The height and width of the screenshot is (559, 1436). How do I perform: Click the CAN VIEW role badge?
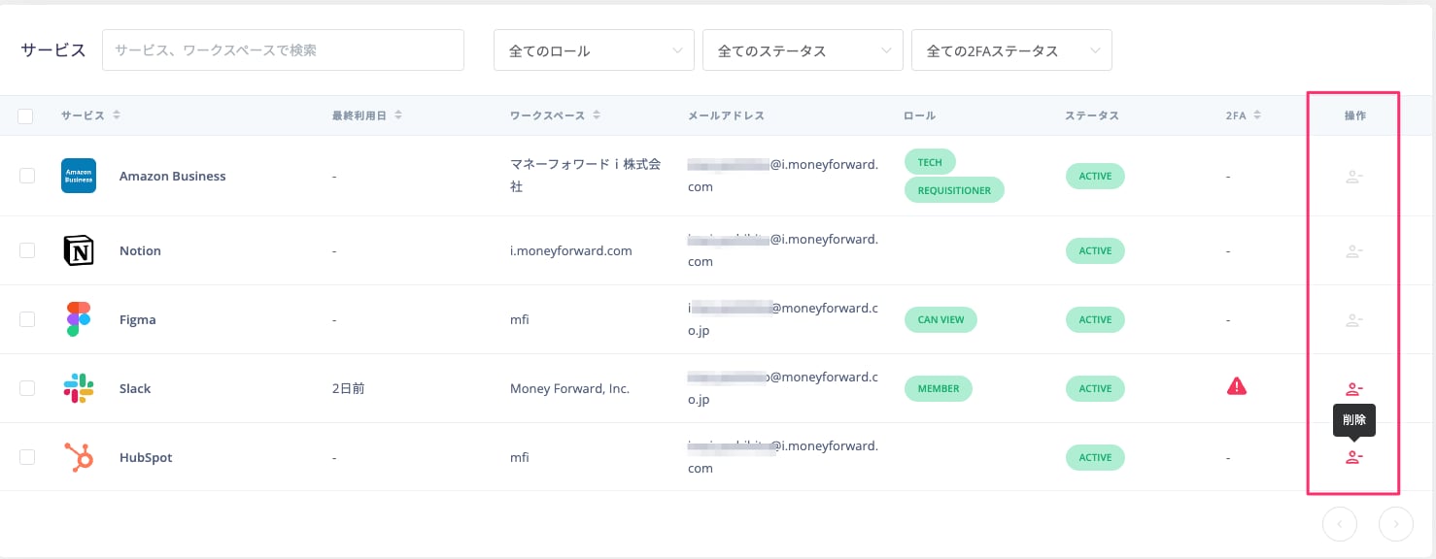[940, 319]
